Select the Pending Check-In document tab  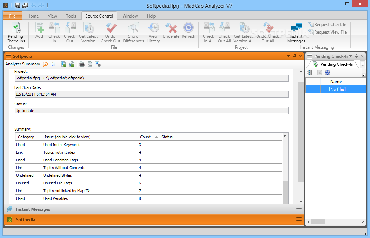tap(333, 64)
